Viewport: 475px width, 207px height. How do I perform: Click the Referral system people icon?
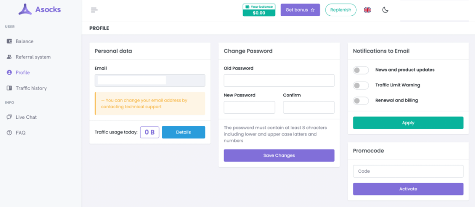coord(9,57)
